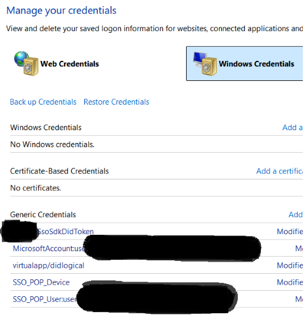This screenshot has height=323, width=304.
Task: Click the 'Manage your credentials' heading
Action: 61,11
